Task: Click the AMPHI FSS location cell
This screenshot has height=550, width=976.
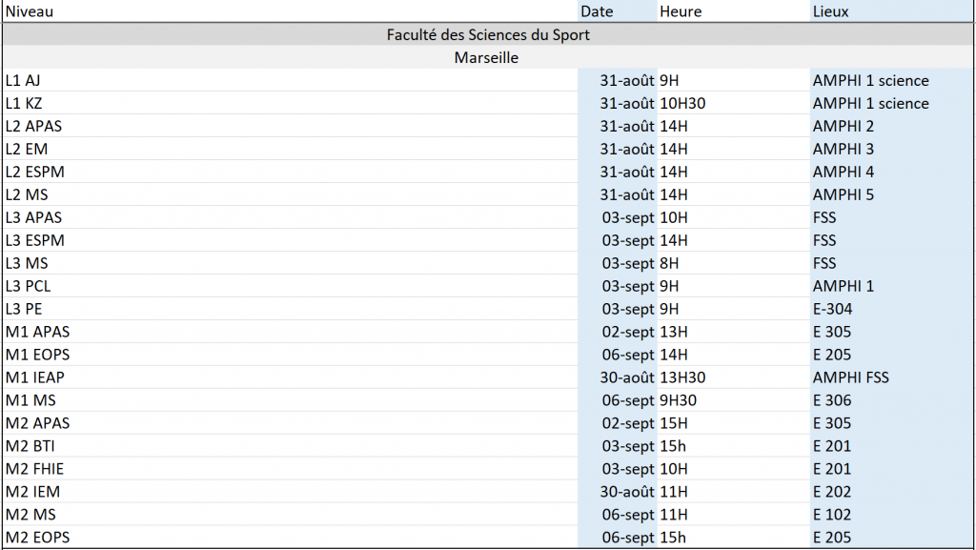Action: [891, 377]
